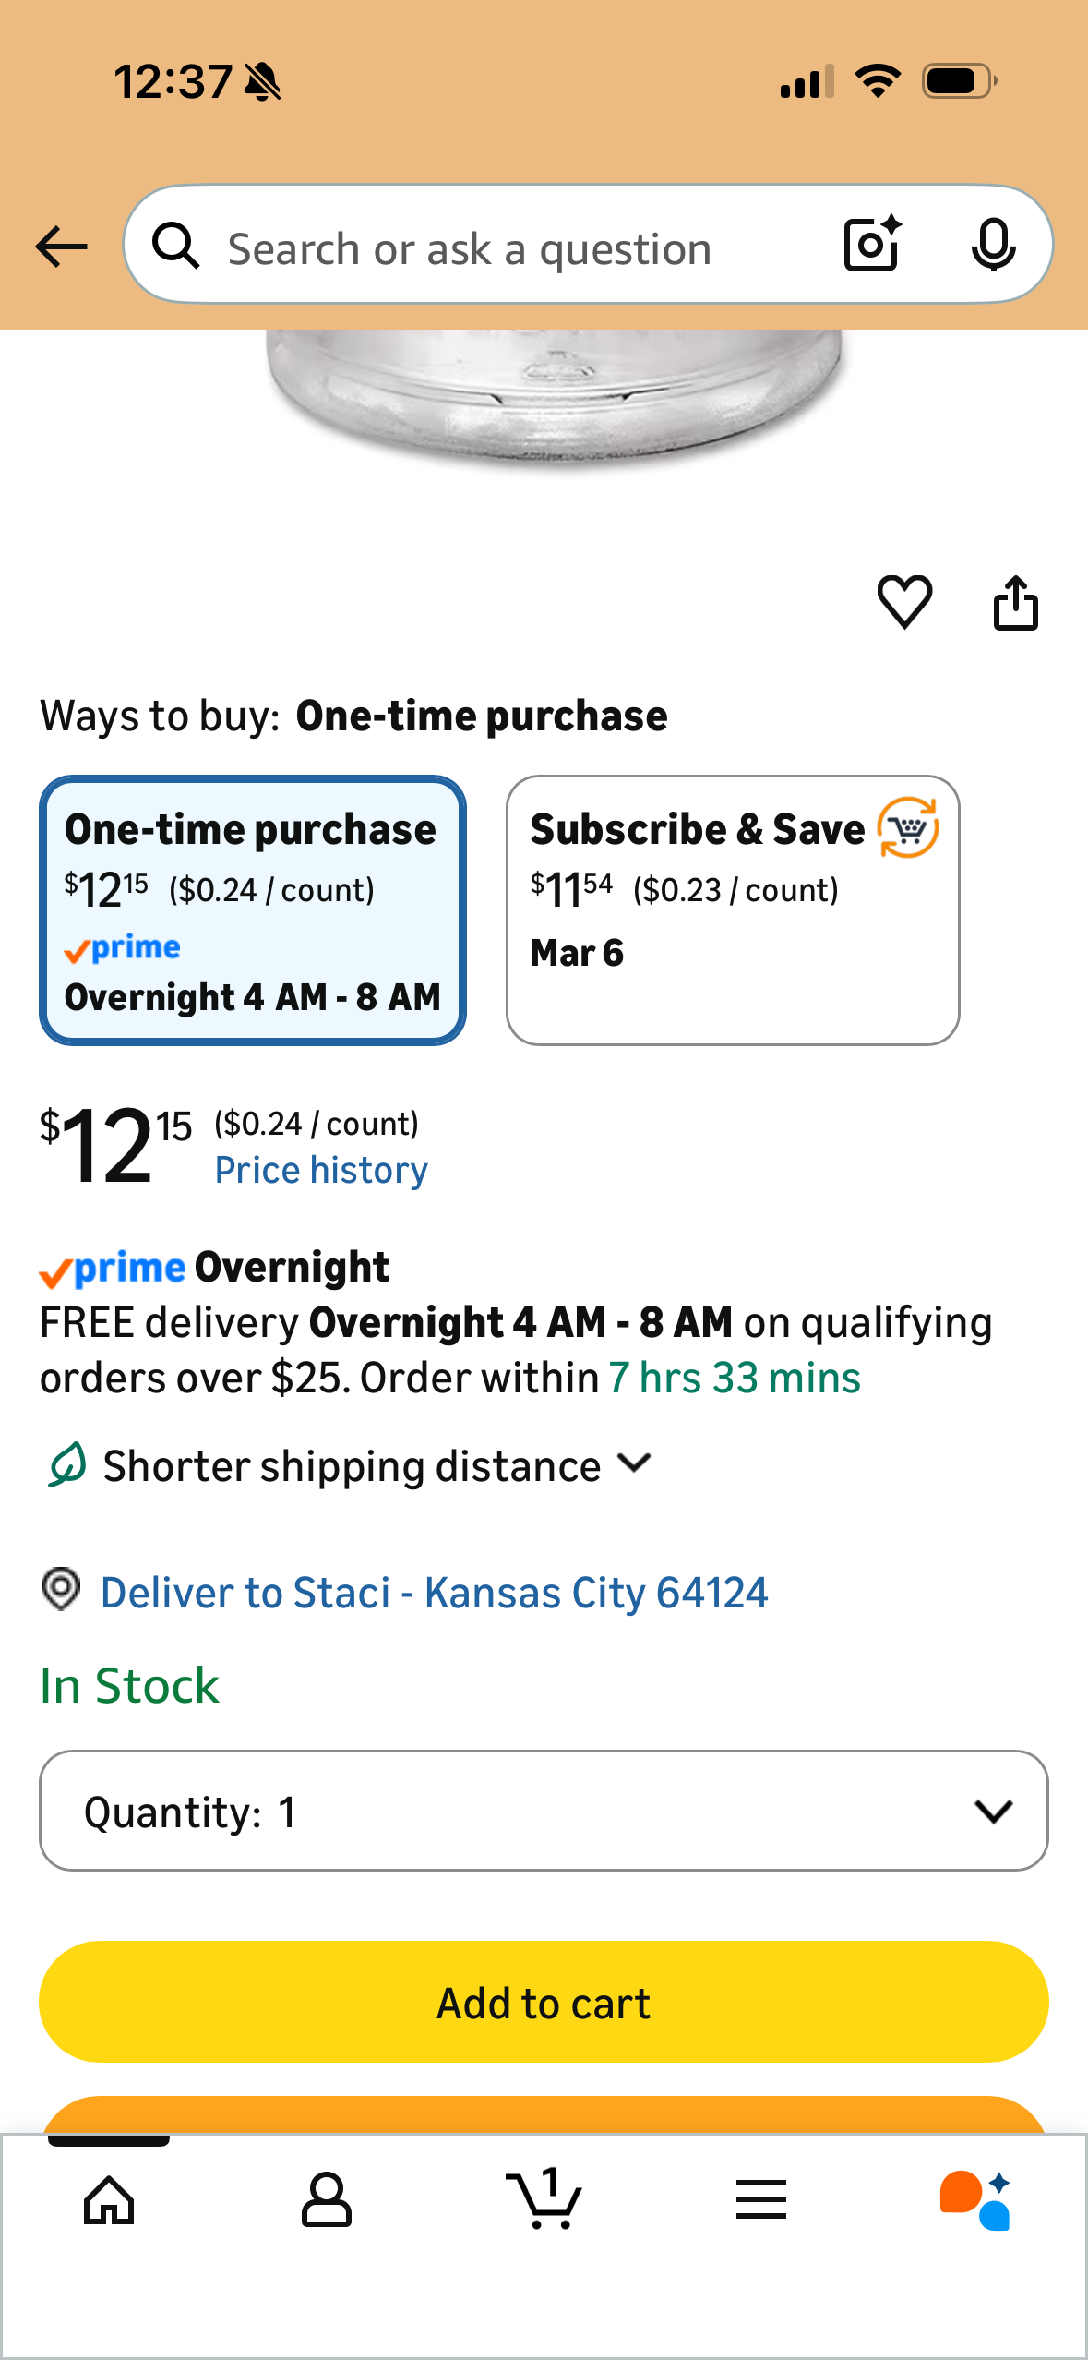Tap the product image
The width and height of the screenshot is (1088, 2360).
tap(554, 399)
